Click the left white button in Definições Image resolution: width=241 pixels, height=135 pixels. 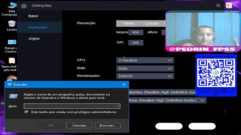pos(169,126)
